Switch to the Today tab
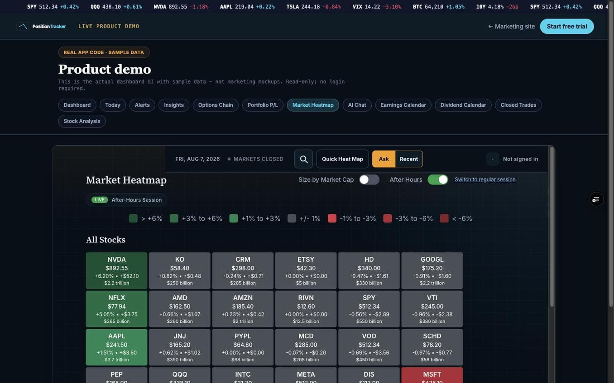Image resolution: width=614 pixels, height=383 pixels. [113, 105]
